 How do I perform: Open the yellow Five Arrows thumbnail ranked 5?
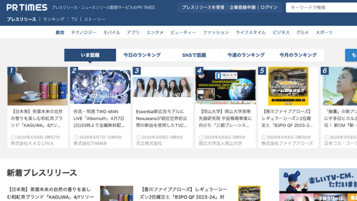pyautogui.click(x=288, y=86)
